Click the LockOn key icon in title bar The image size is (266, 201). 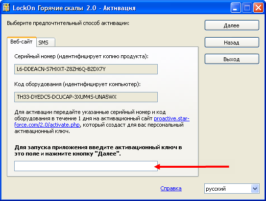(x=6, y=8)
